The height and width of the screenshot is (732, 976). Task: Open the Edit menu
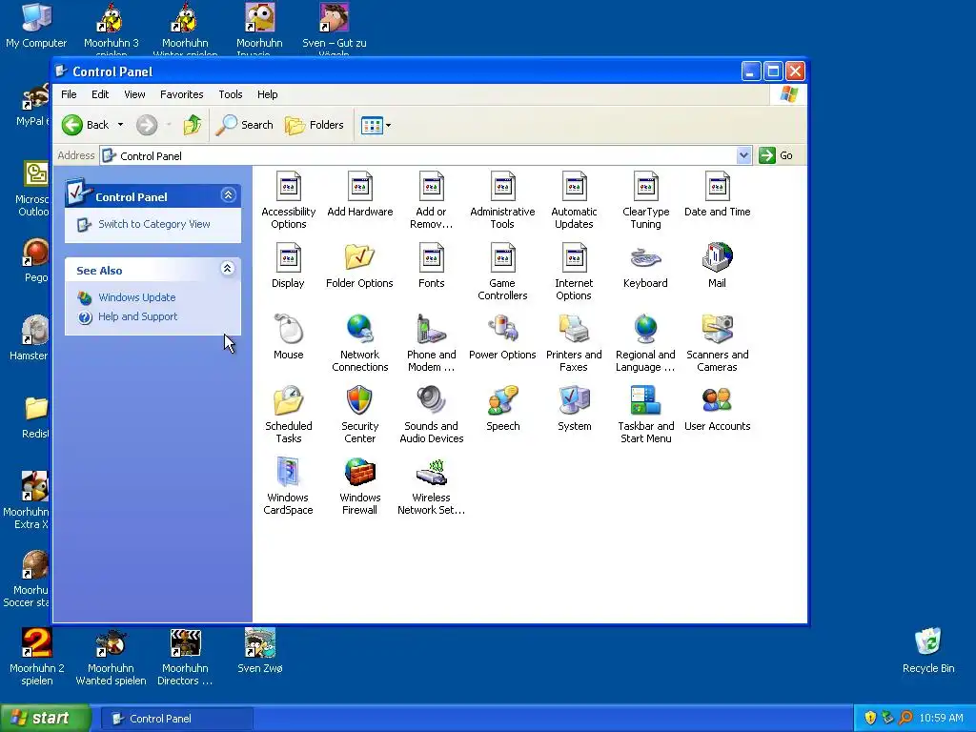(99, 94)
